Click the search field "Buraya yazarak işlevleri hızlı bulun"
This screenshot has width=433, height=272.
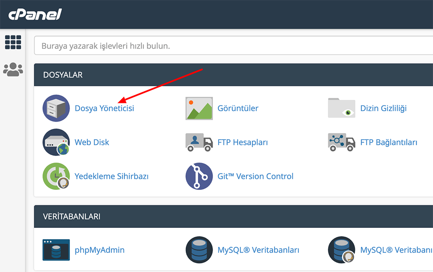(233, 45)
